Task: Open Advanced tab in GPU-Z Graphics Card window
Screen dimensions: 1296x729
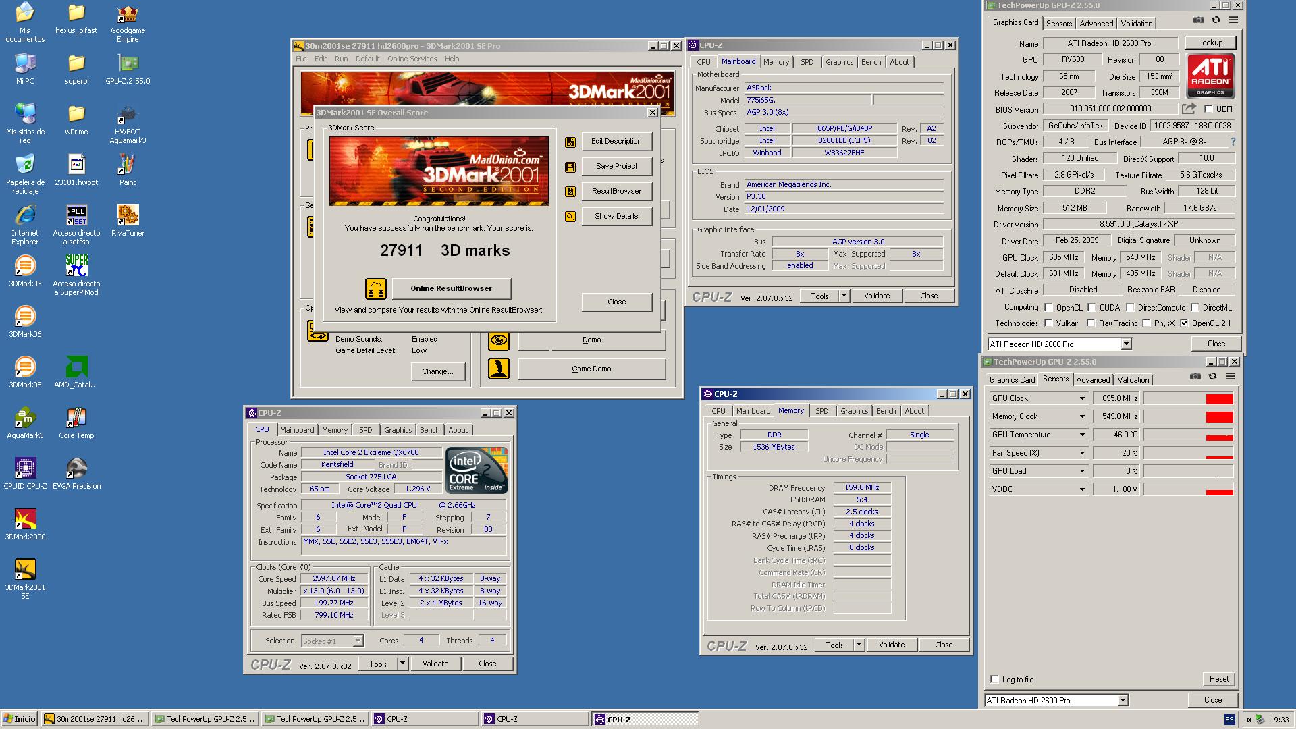Action: (x=1096, y=24)
